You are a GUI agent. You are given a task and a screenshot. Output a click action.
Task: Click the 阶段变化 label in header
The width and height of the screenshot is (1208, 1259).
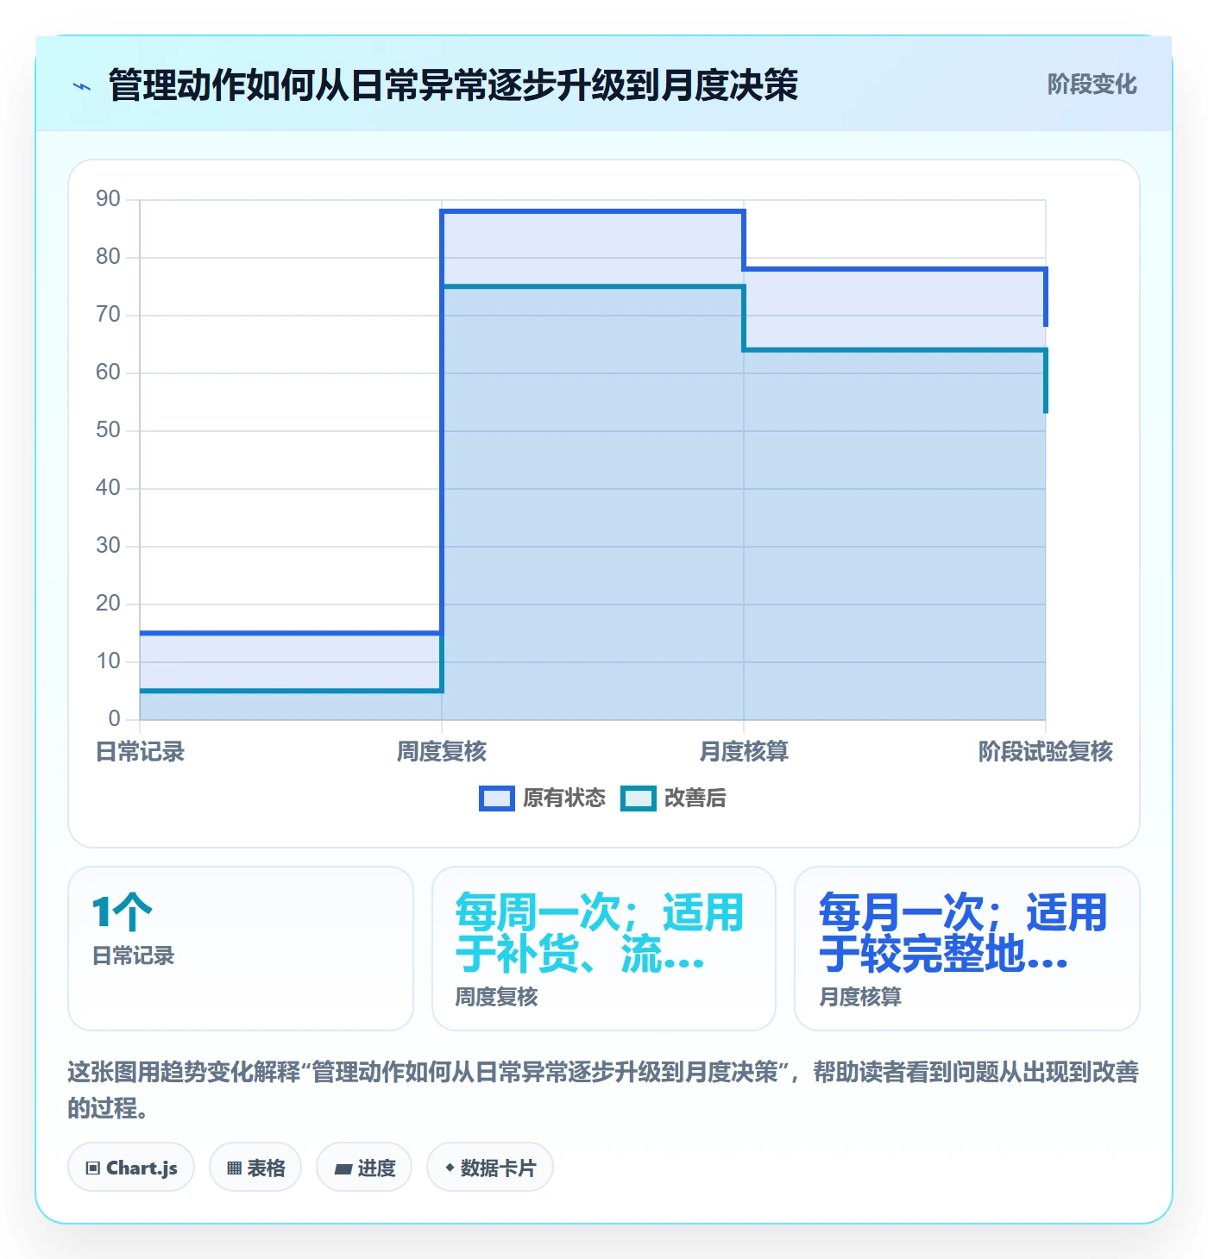click(x=1092, y=84)
